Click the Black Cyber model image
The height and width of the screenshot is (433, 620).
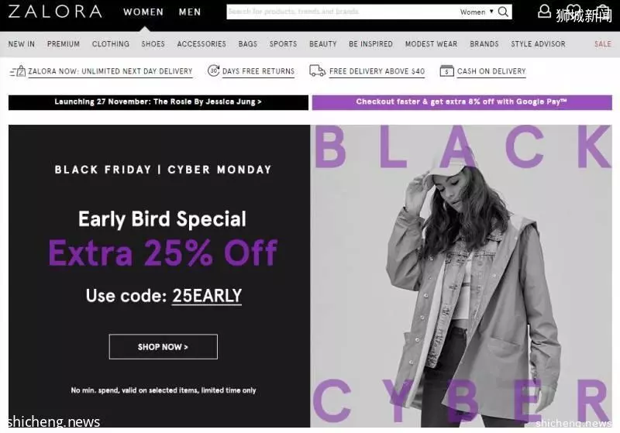click(x=461, y=276)
